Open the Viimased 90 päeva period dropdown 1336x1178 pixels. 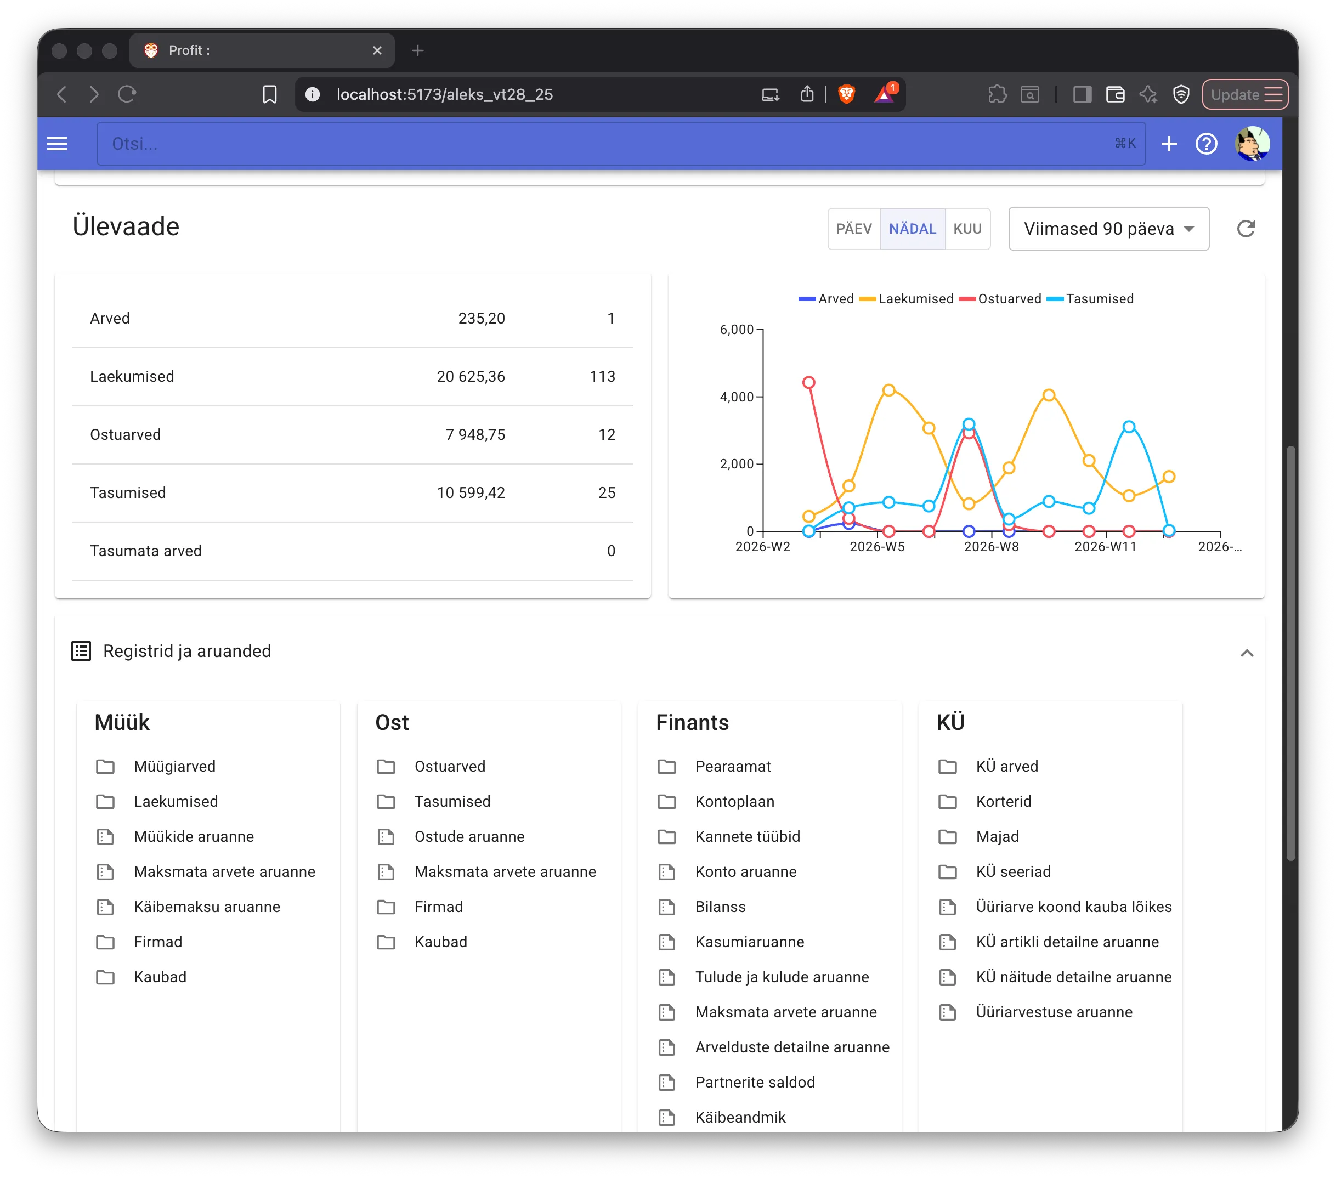1108,229
